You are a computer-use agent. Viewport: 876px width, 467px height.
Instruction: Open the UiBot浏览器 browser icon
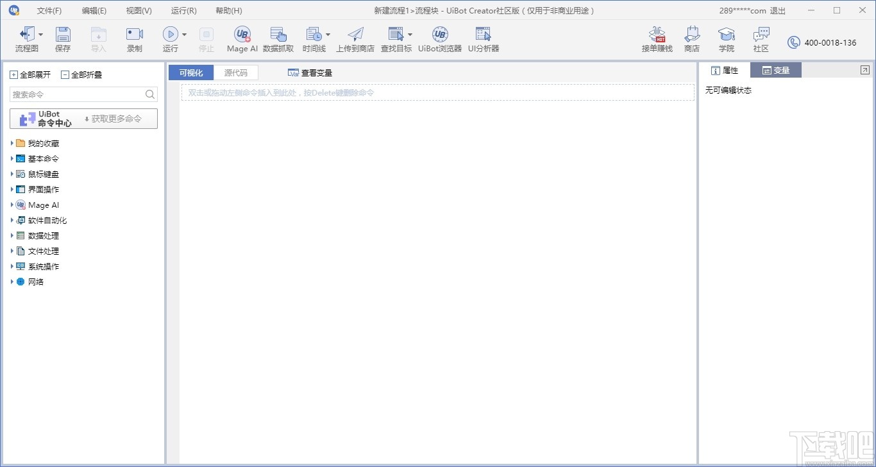[440, 35]
